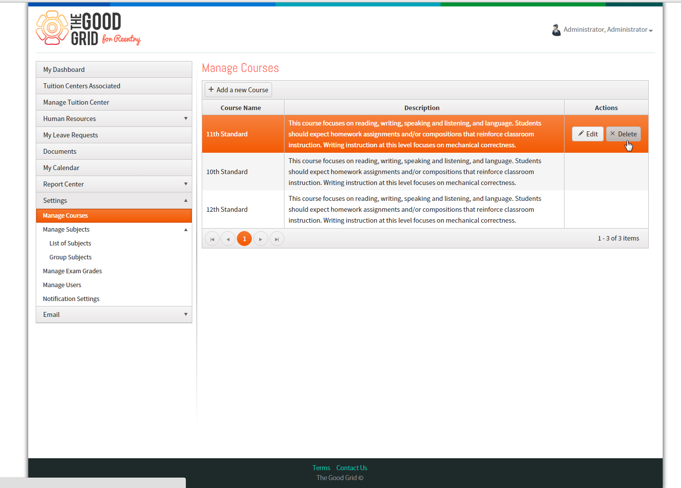Go to previous page of courses
Image resolution: width=681 pixels, height=488 pixels.
[x=228, y=239]
